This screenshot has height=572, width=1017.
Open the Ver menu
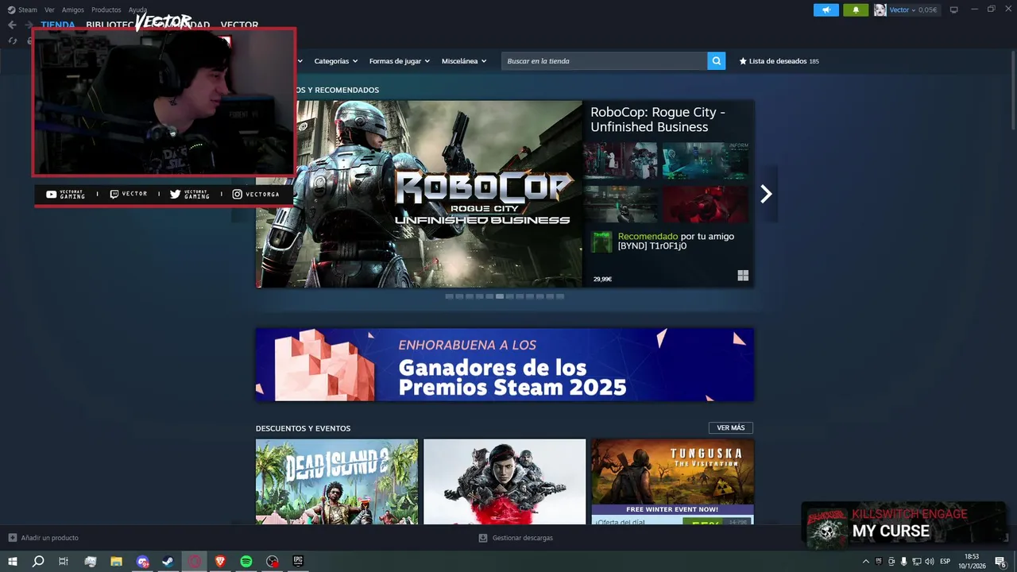[x=49, y=10]
